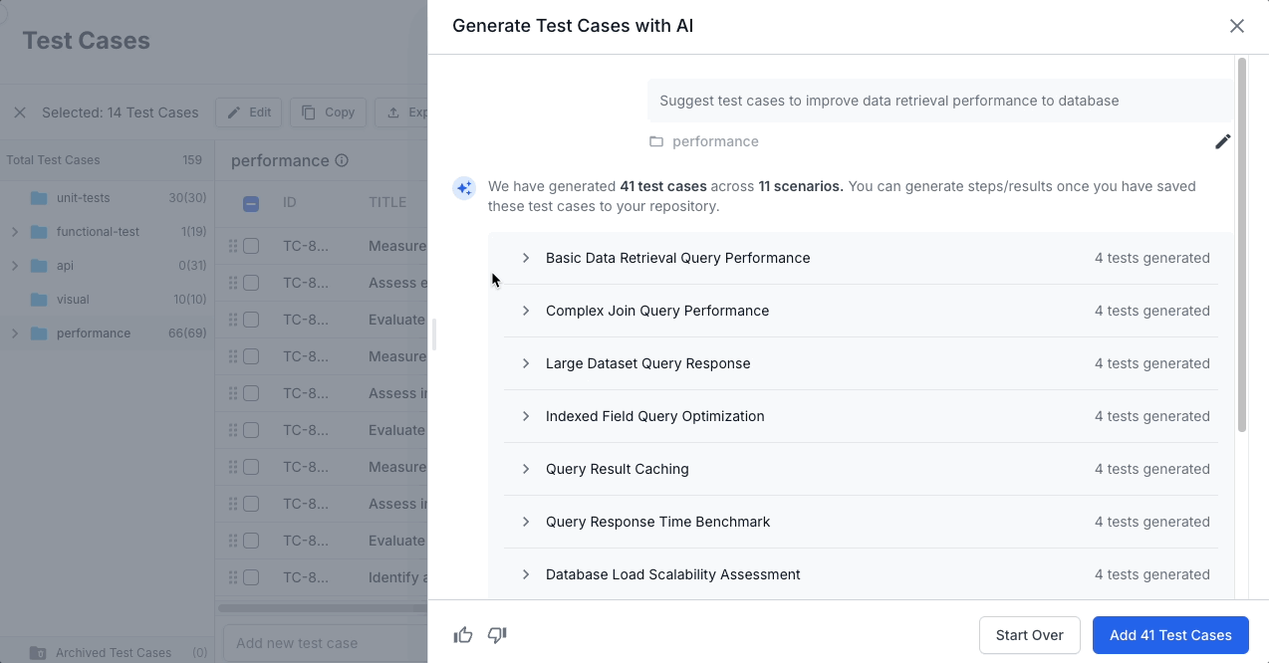Click the Start Over button
Screen dimensions: 1269x663
coord(1029,635)
